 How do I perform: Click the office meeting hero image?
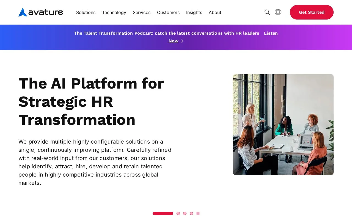tap(283, 125)
